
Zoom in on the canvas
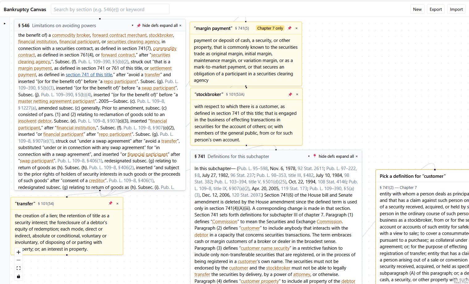pos(19,252)
